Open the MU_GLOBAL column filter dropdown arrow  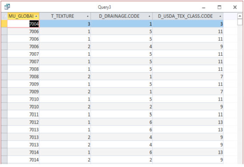click(36, 16)
